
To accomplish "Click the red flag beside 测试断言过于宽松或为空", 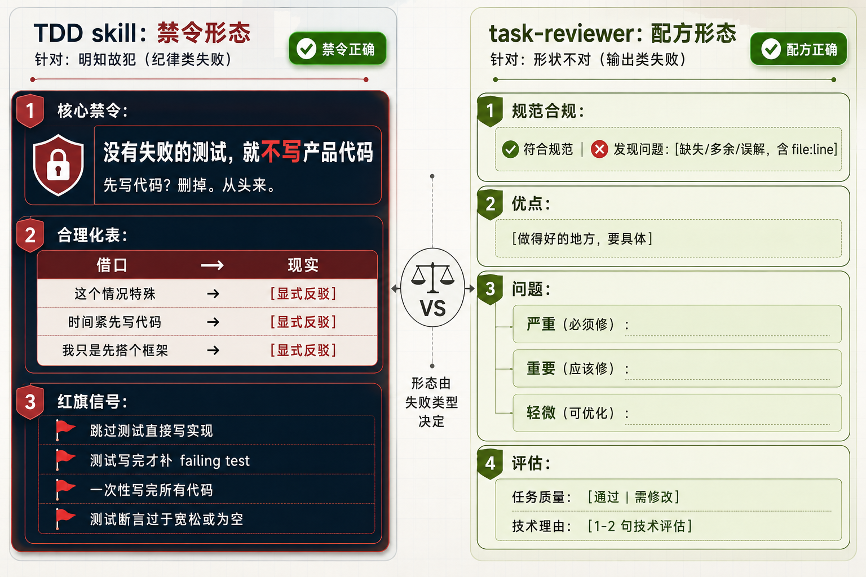I will [x=65, y=519].
